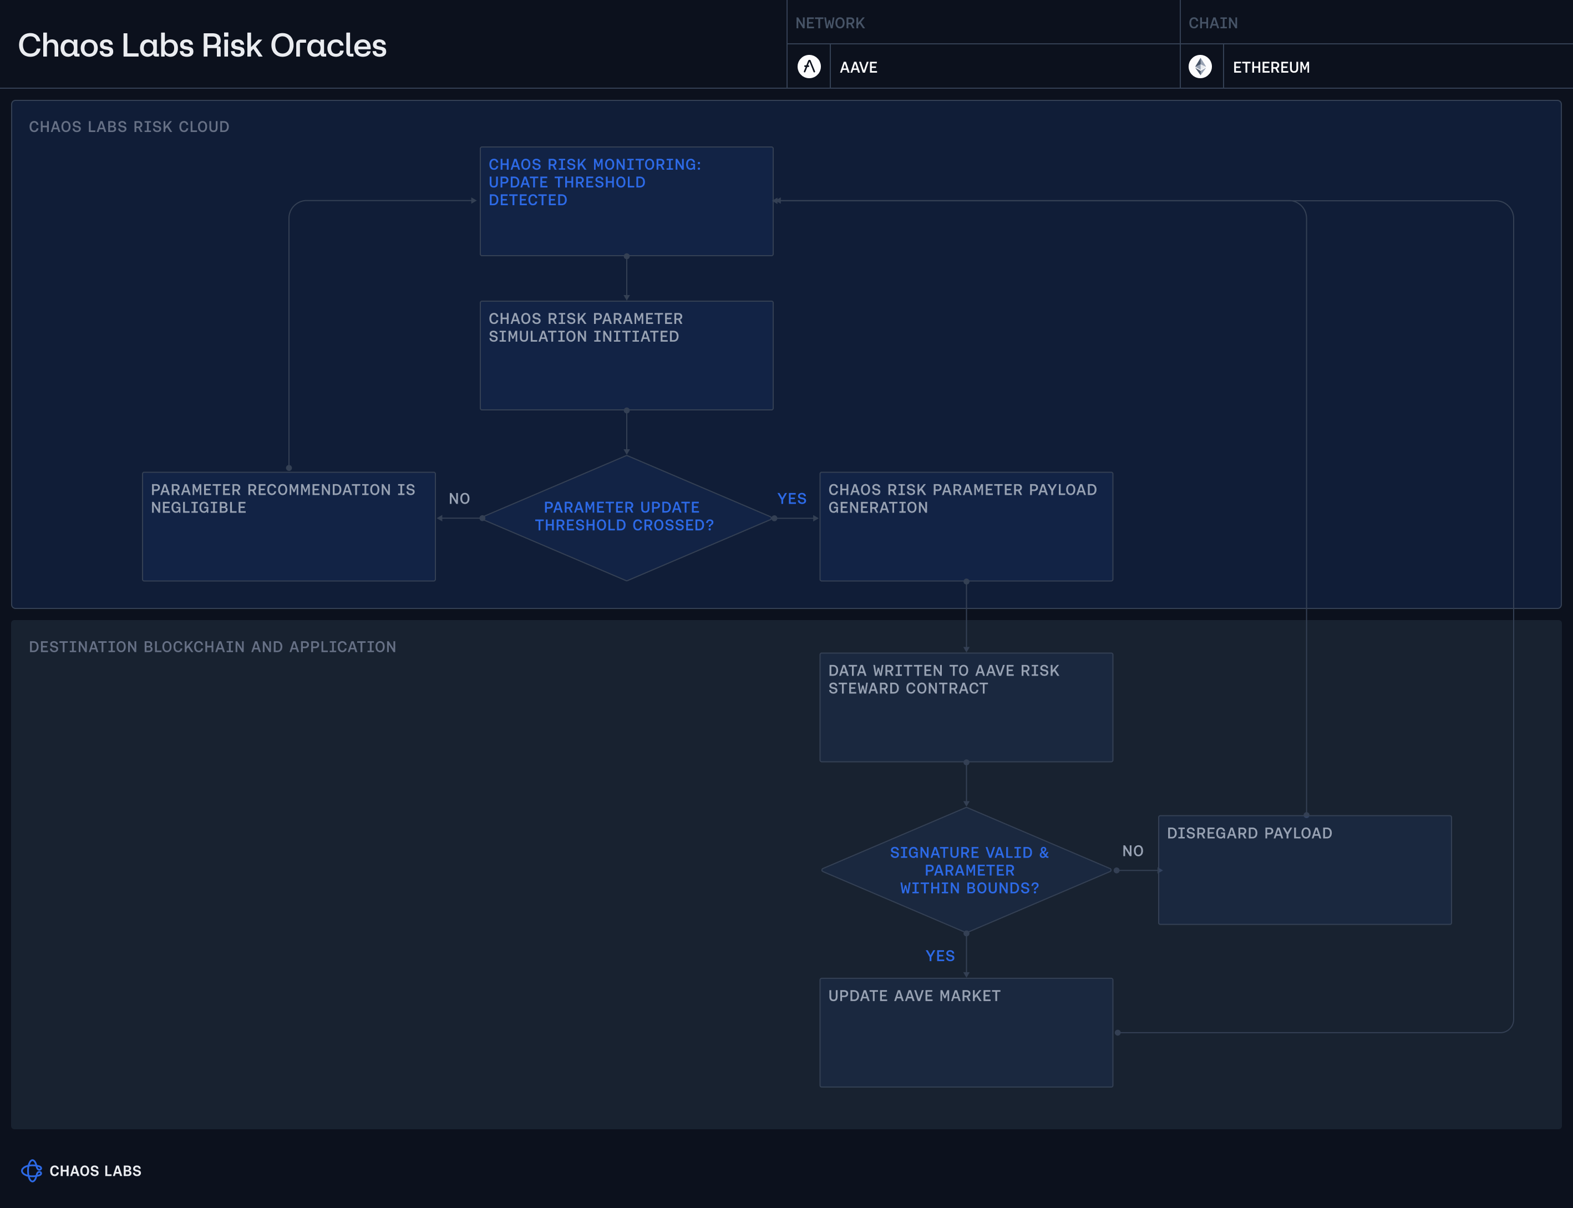
Task: Click the 'YES' label below signature diamond
Action: [940, 956]
